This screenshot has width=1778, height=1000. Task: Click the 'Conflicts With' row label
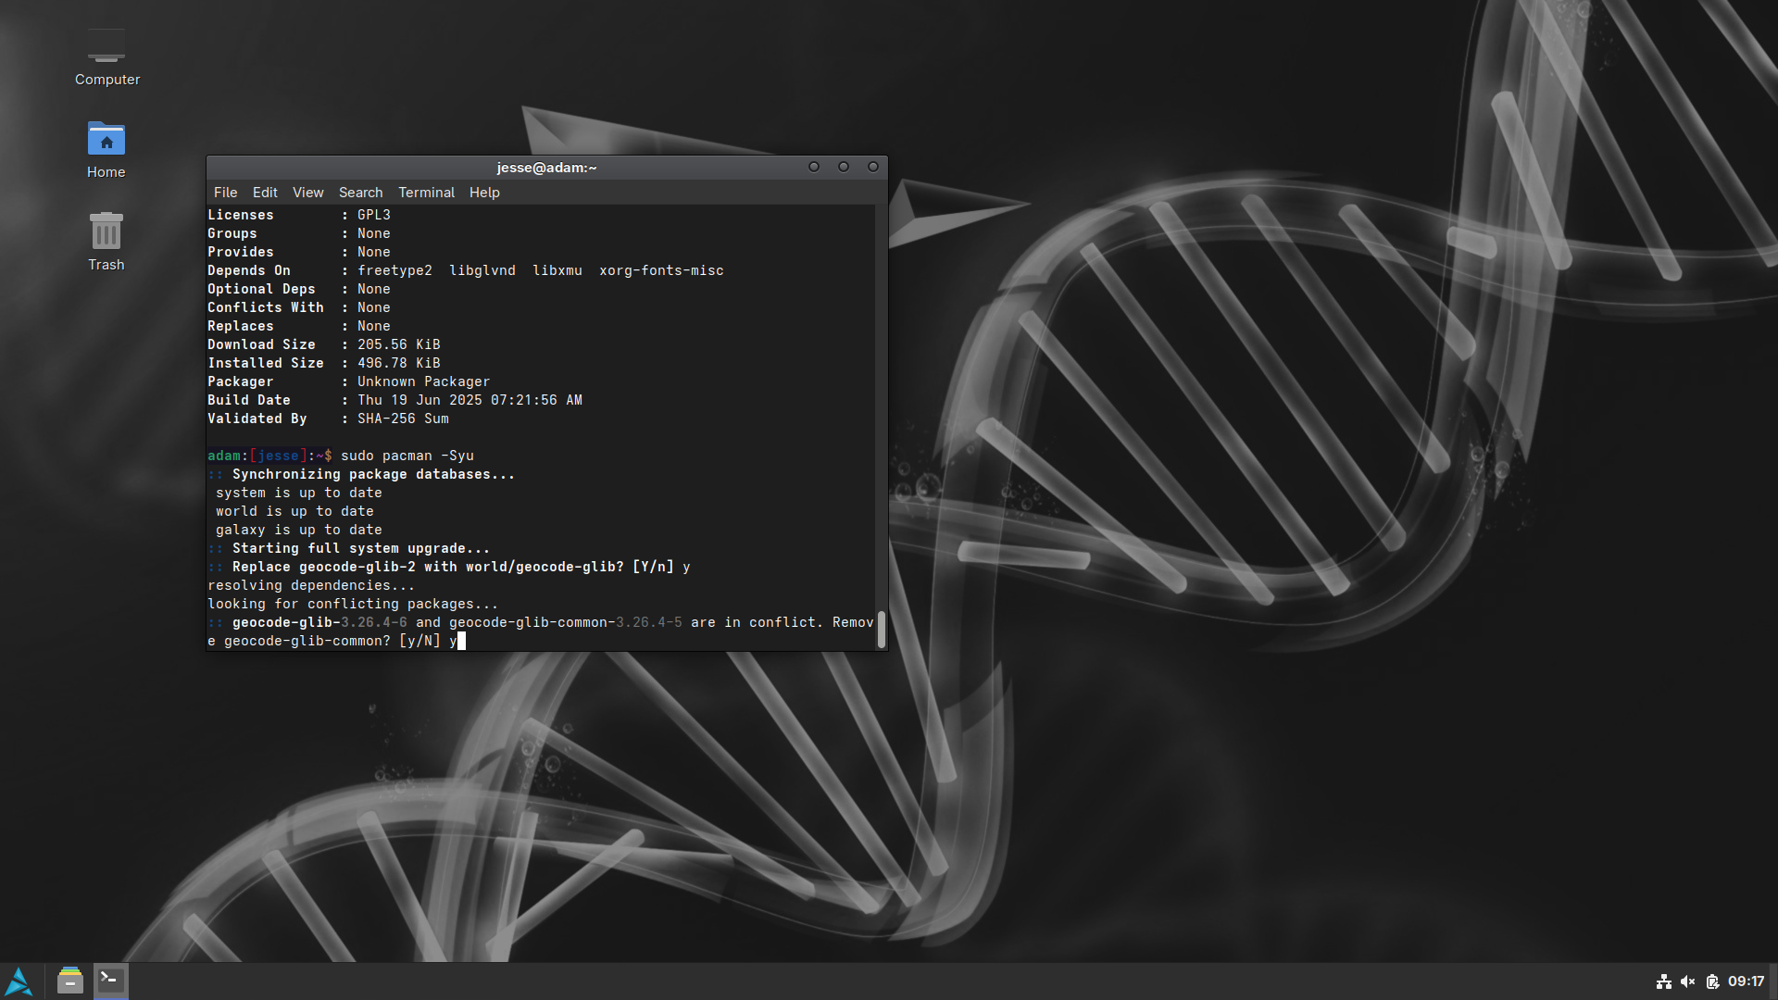(266, 307)
